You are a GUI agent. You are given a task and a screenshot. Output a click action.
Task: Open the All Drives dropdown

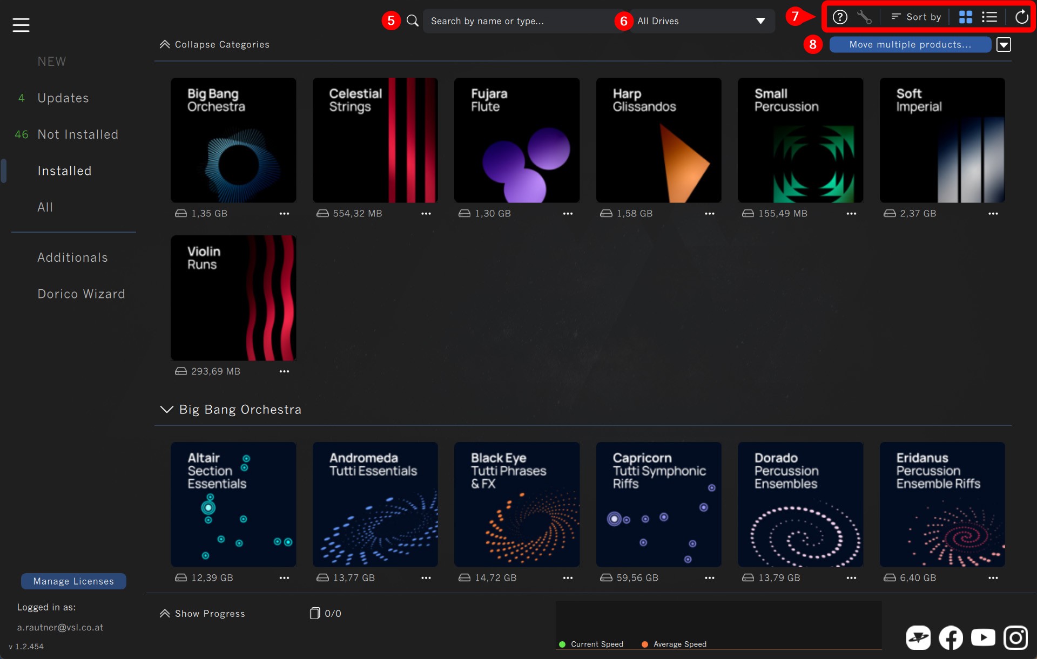pos(702,21)
